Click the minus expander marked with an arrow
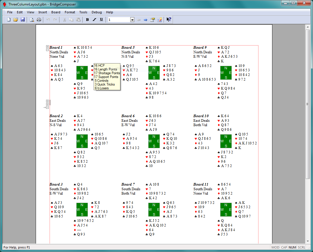The image size is (313, 252). click(x=47, y=107)
